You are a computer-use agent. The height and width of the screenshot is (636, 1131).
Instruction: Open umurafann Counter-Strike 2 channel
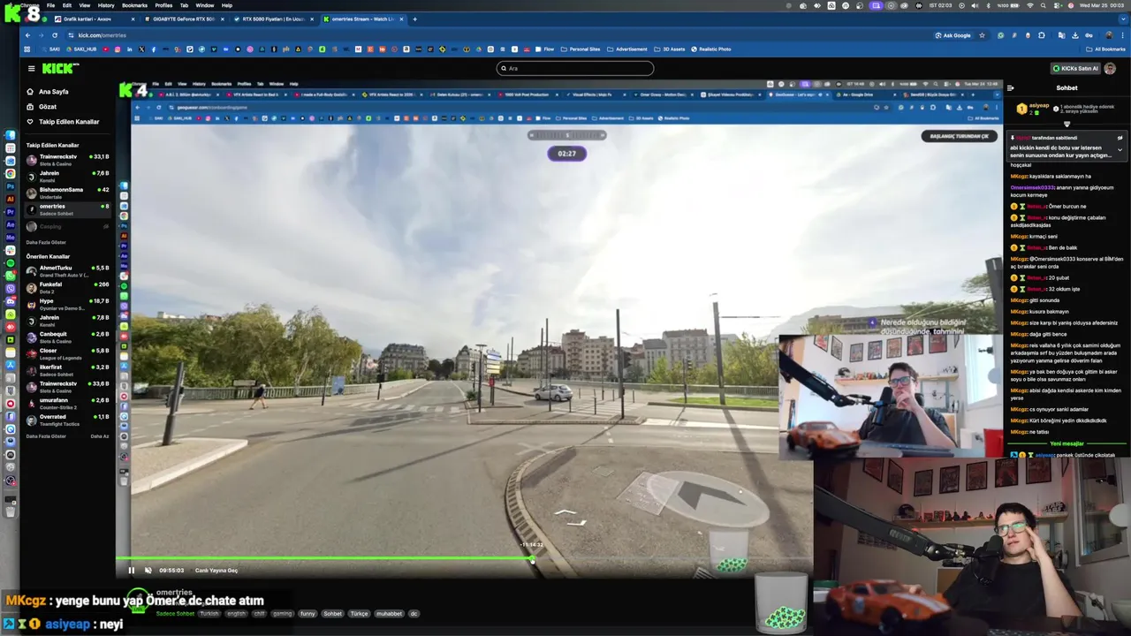[67, 403]
